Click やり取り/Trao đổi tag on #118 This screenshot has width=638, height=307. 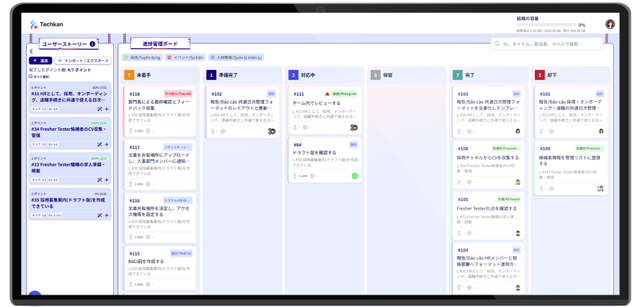click(x=178, y=94)
